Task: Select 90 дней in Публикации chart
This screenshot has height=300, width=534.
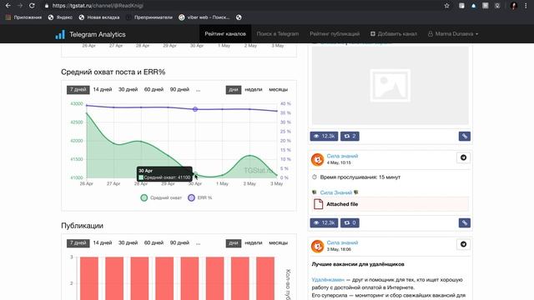Action: 179,242
